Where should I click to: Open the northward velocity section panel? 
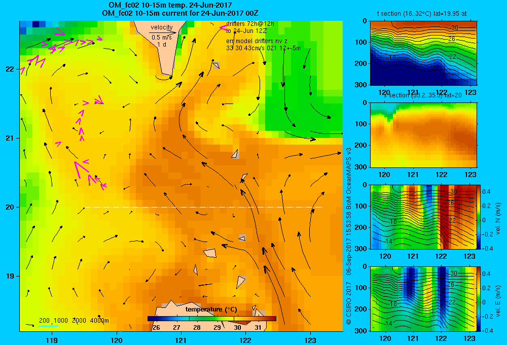[423, 217]
